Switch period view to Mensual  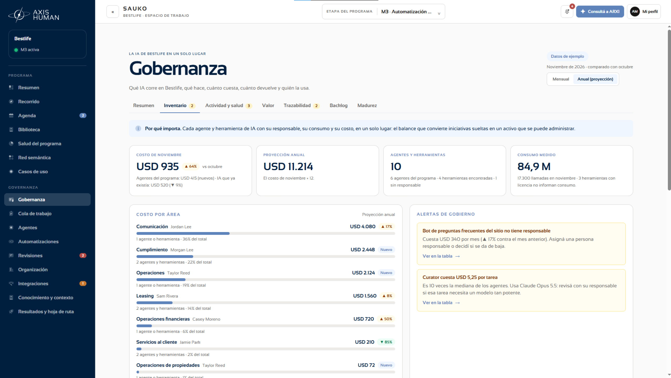coord(560,79)
